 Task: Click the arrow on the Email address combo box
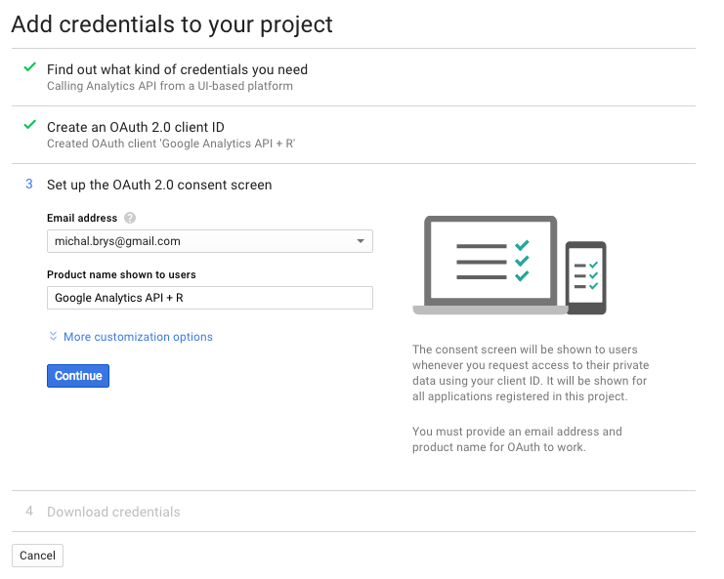[x=361, y=241]
